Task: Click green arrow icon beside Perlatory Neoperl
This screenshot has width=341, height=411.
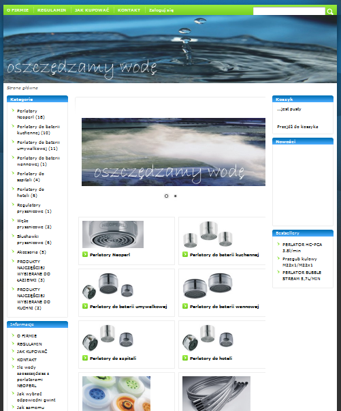Action: click(85, 254)
